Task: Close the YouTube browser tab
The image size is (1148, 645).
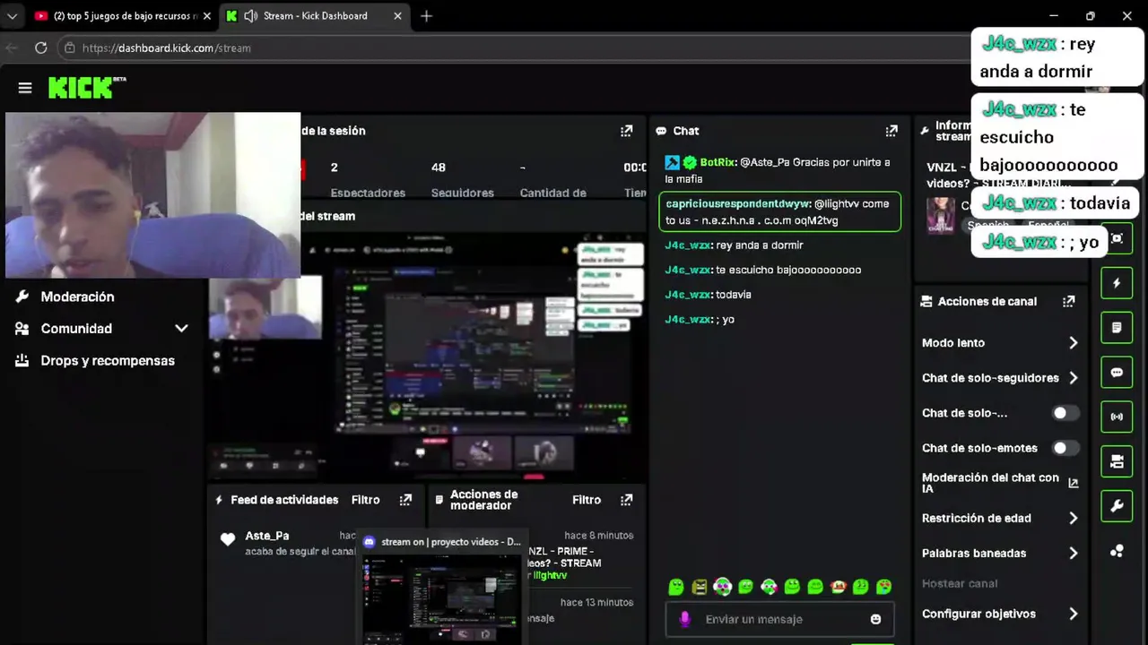Action: [x=207, y=16]
